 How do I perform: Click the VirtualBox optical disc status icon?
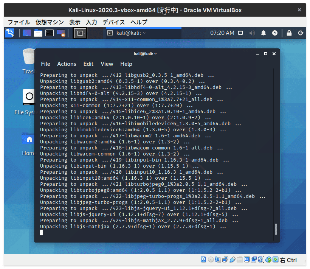(x=211, y=260)
